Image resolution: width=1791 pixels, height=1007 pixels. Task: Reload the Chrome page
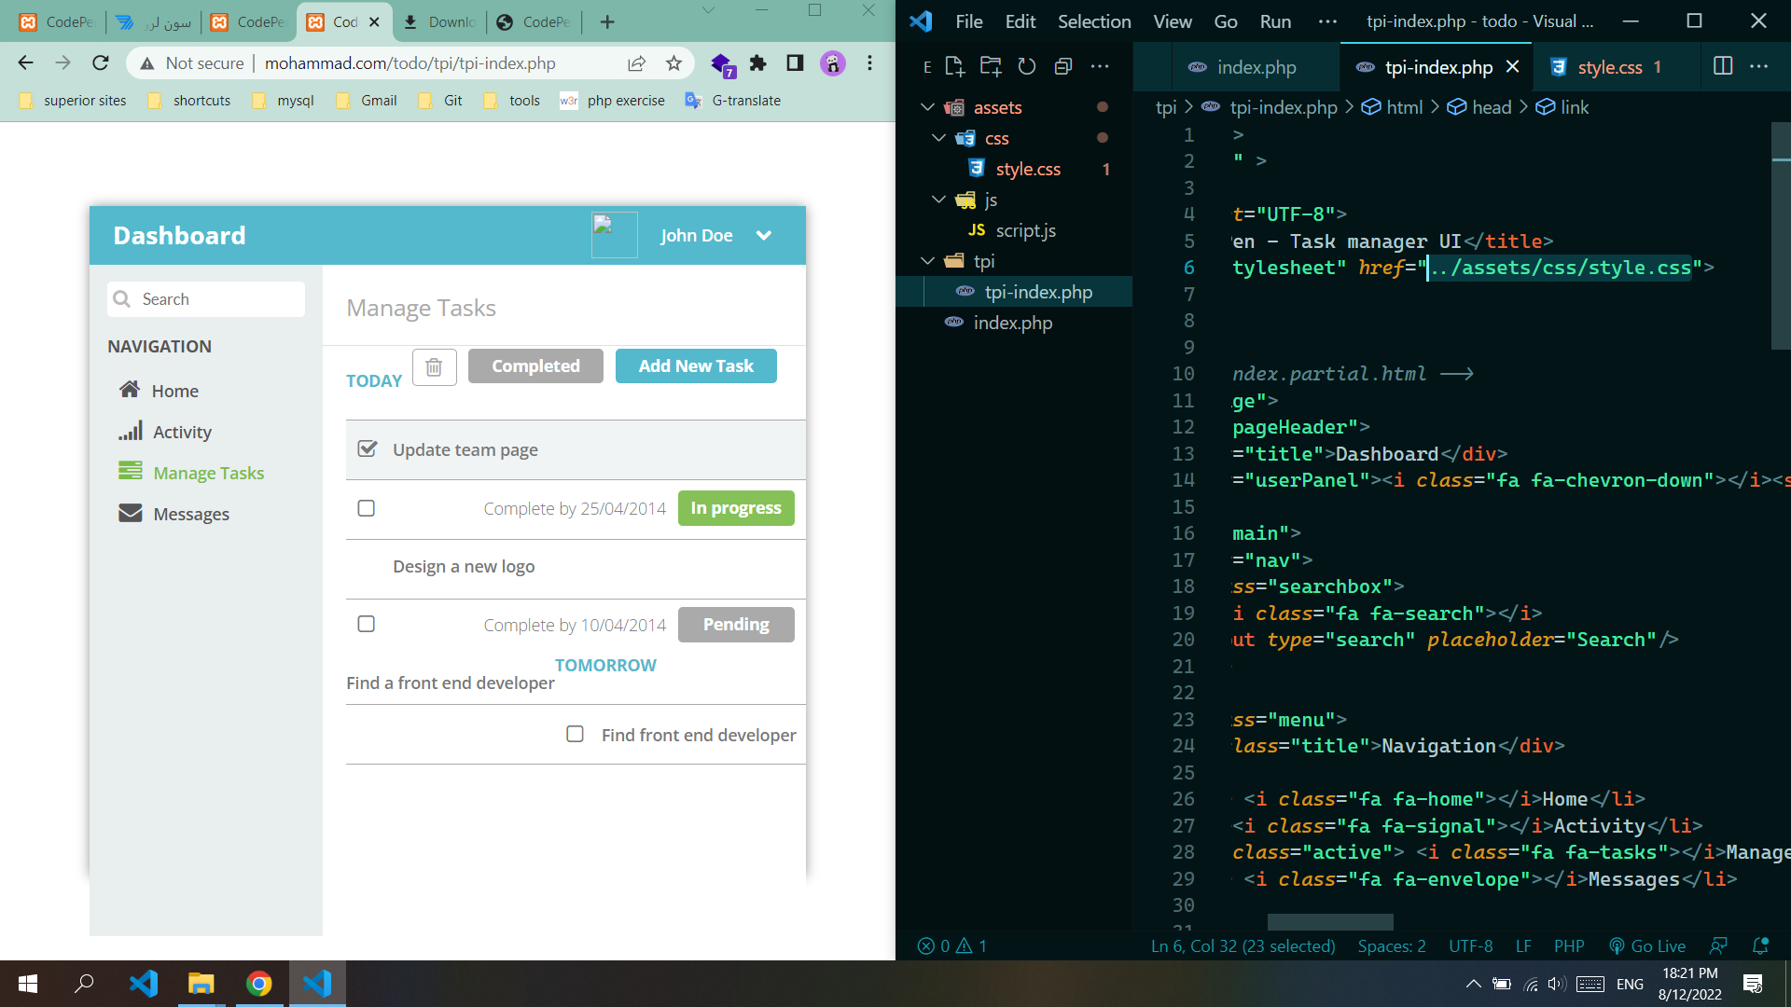[x=101, y=63]
